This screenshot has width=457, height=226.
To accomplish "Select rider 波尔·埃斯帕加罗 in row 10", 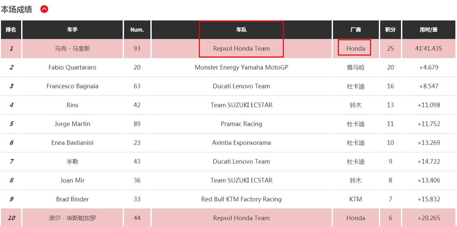I will 73,218.
